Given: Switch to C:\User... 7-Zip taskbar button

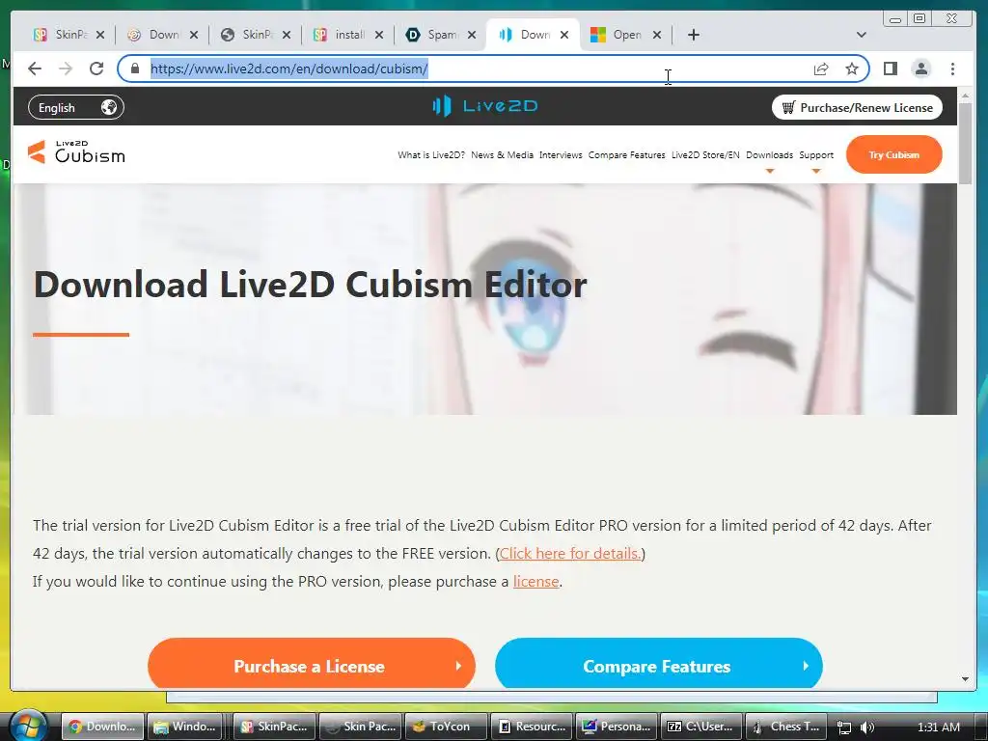Looking at the screenshot, I should coord(703,727).
